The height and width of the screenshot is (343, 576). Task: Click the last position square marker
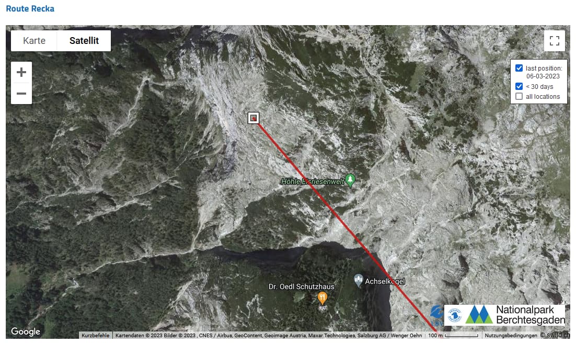click(x=254, y=118)
